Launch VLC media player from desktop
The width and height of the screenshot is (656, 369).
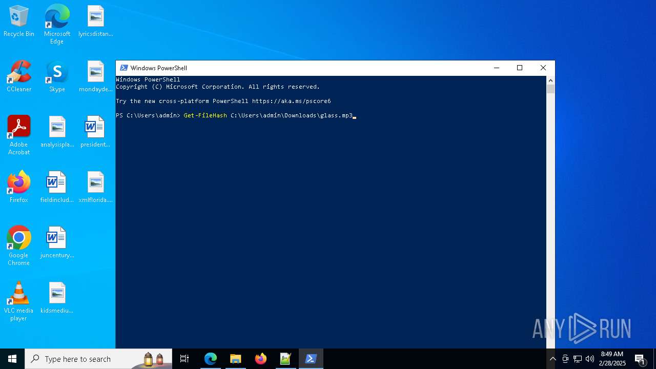coord(19,301)
